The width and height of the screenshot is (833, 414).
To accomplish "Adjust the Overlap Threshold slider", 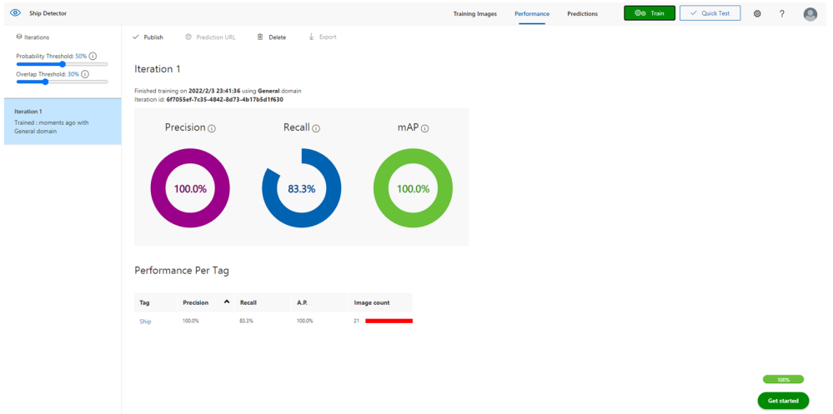I will pos(63,82).
